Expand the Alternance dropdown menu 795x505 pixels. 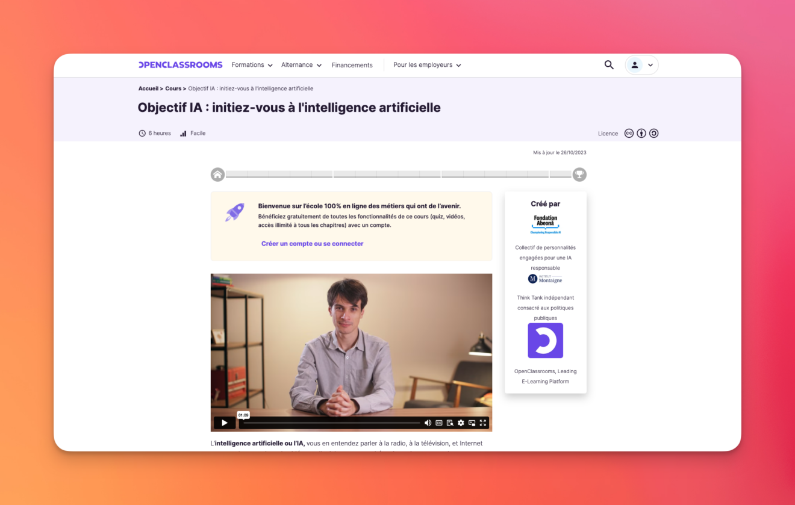click(x=301, y=65)
